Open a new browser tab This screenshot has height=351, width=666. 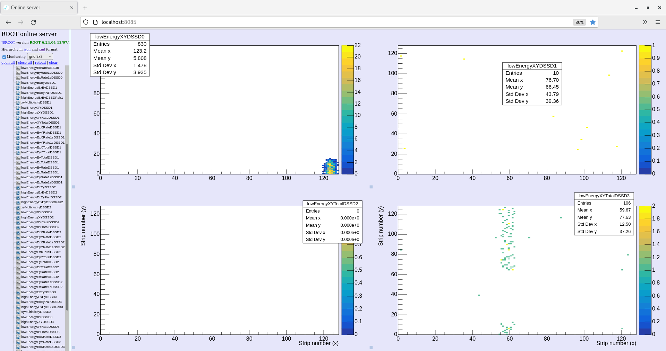(85, 8)
